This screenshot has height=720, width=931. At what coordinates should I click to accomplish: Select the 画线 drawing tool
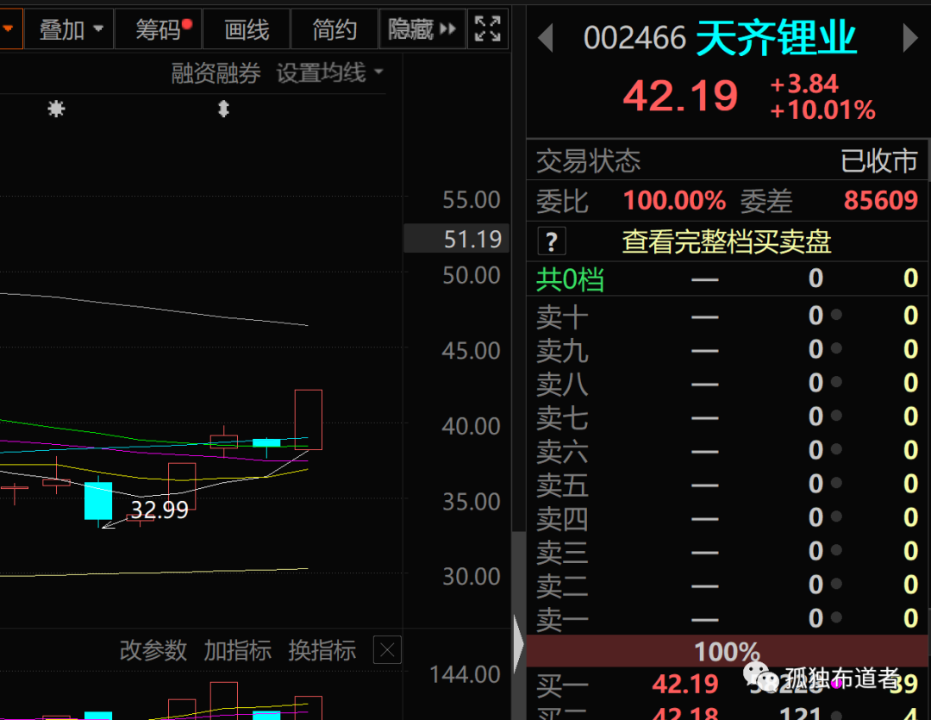pos(247,28)
